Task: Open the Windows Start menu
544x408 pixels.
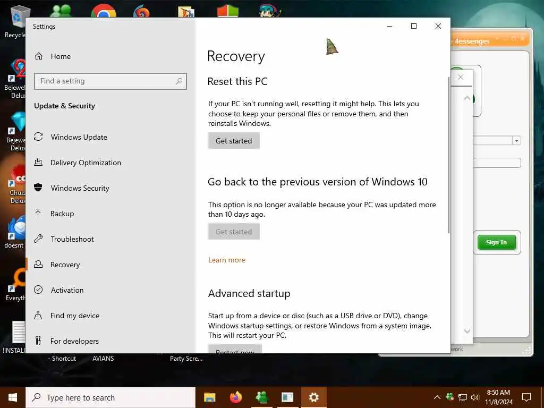Action: 13,397
